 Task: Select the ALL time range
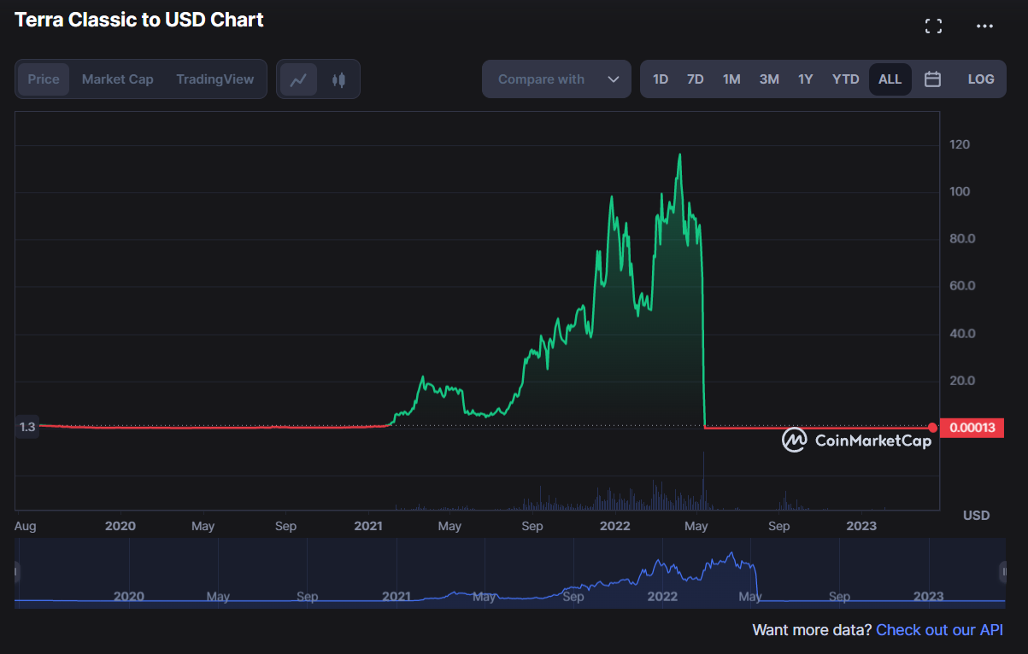(x=890, y=79)
